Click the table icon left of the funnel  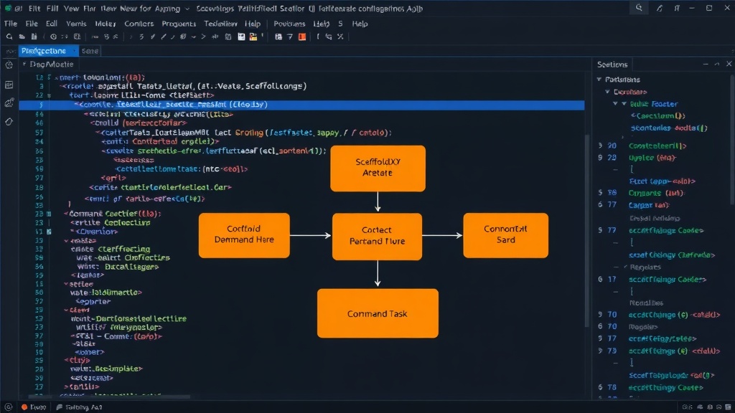[x=278, y=37]
